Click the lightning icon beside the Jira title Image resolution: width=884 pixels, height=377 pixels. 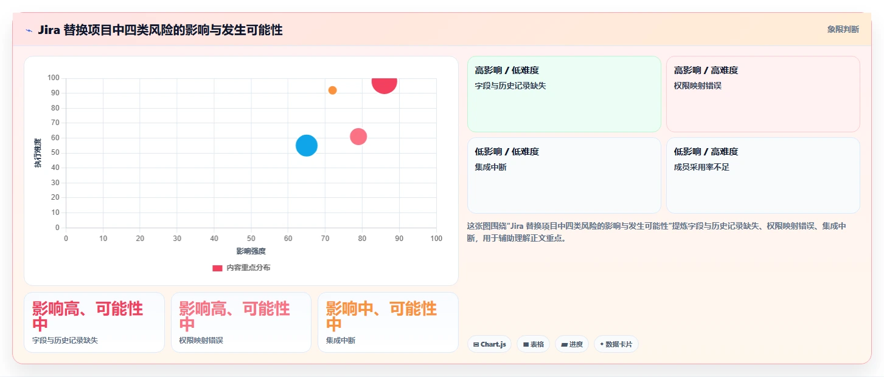29,30
